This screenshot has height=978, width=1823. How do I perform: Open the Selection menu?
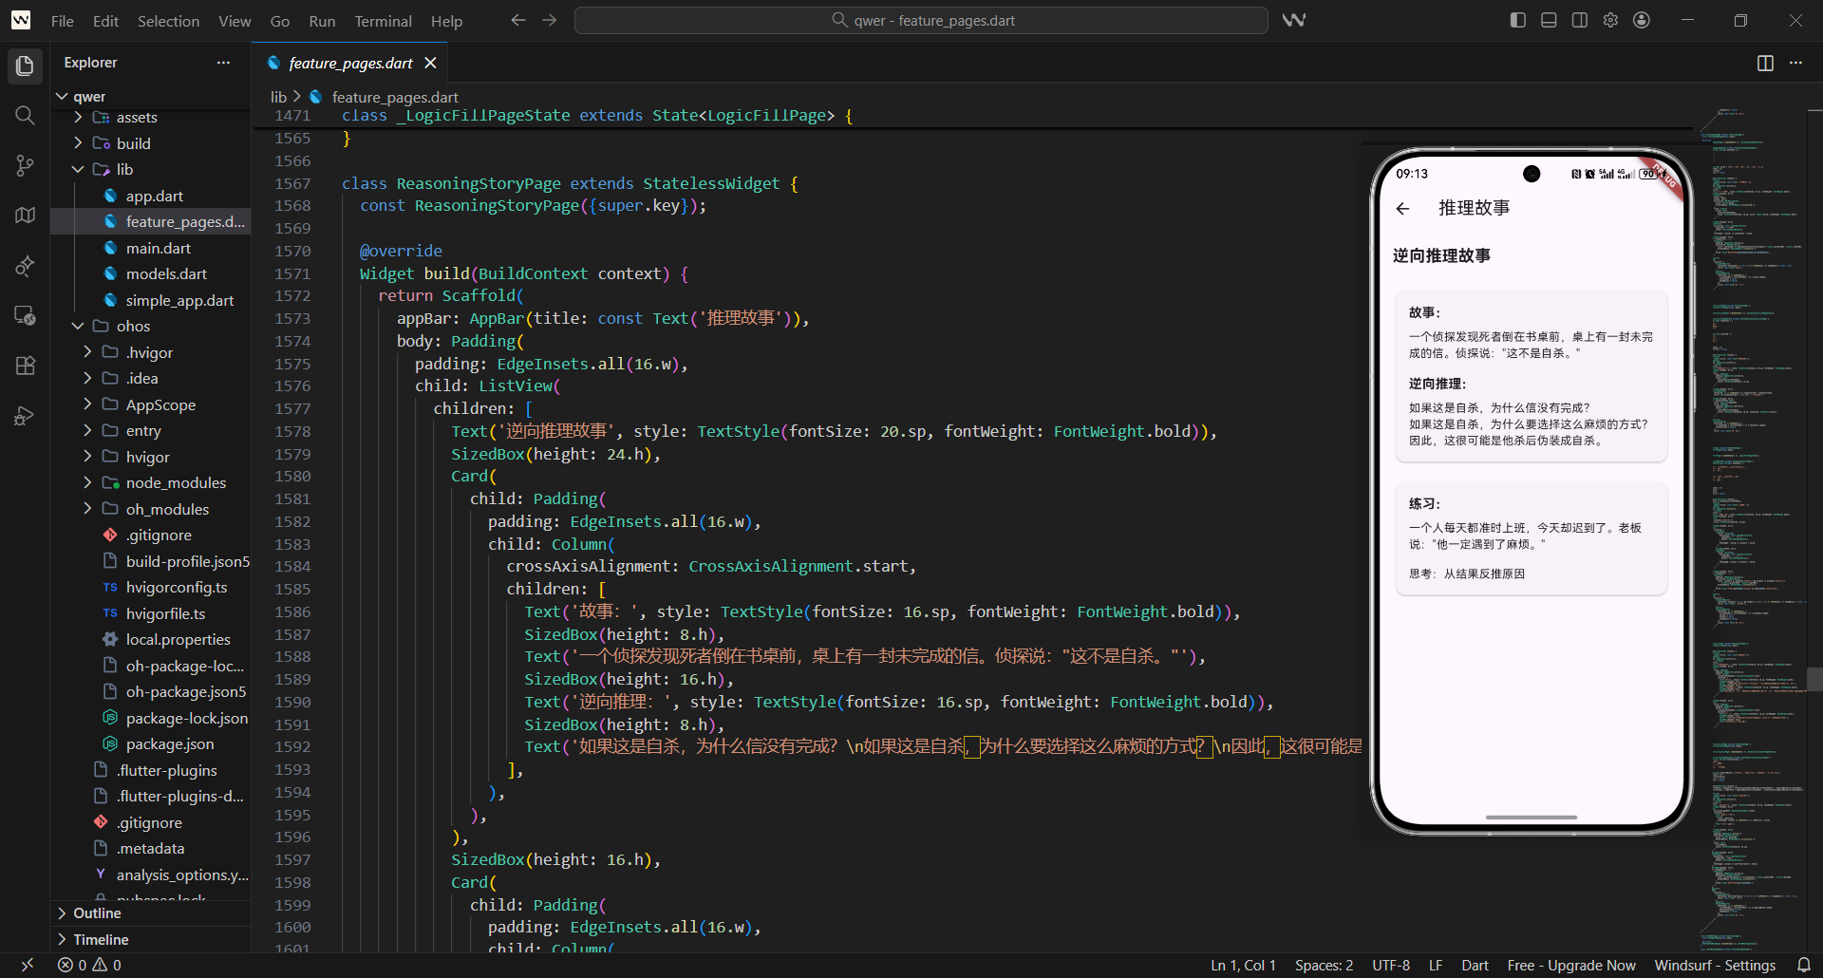coord(168,21)
